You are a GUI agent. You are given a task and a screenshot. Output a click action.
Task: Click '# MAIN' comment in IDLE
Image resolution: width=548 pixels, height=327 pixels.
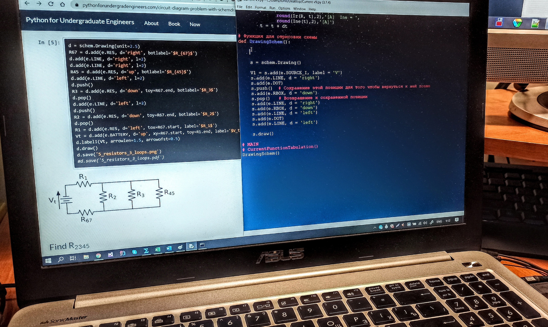[x=250, y=144]
